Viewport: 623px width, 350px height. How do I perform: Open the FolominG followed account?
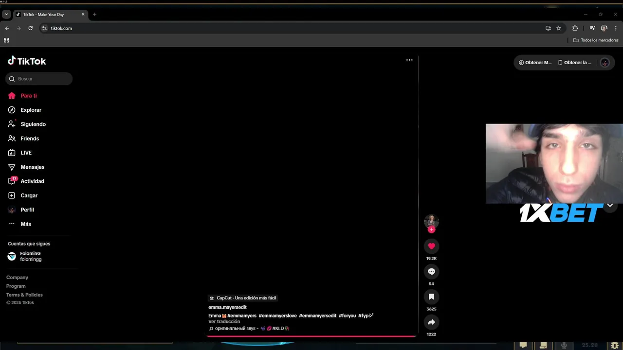25,256
